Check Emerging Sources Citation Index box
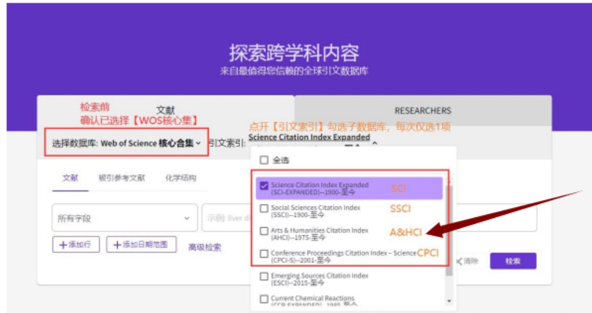 pos(264,276)
